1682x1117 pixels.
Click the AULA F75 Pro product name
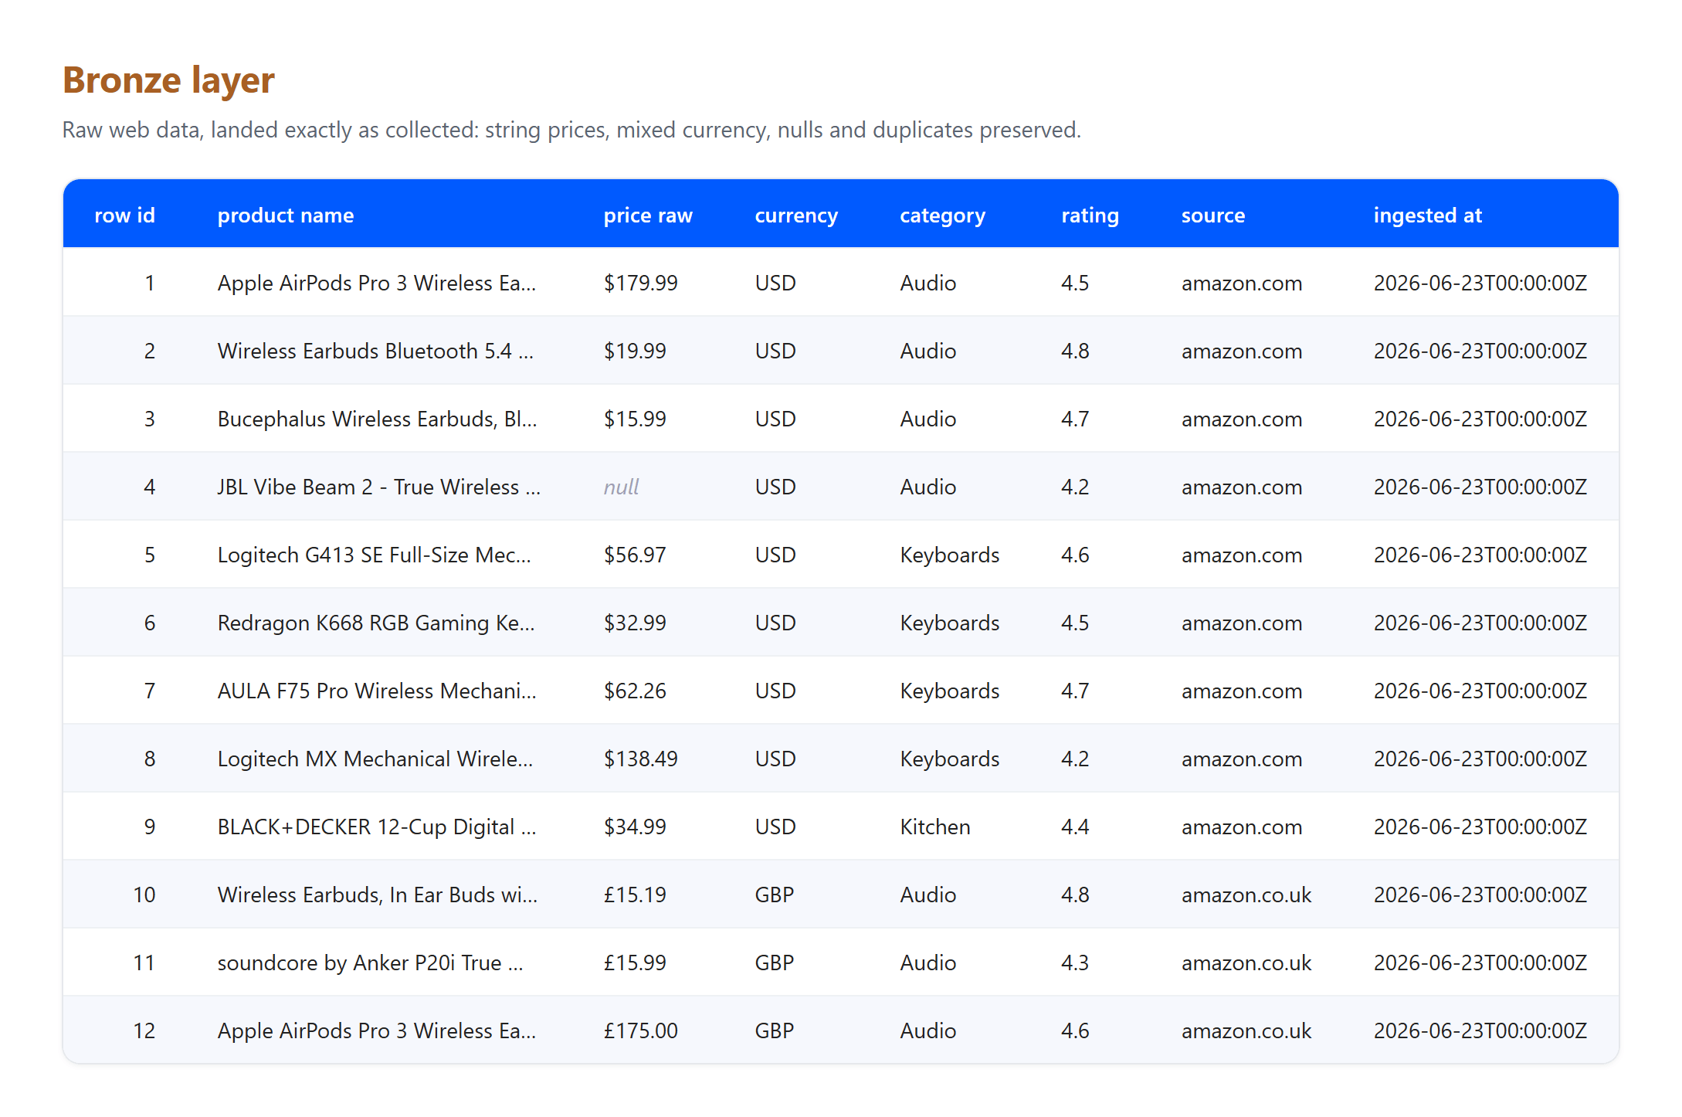pos(377,691)
